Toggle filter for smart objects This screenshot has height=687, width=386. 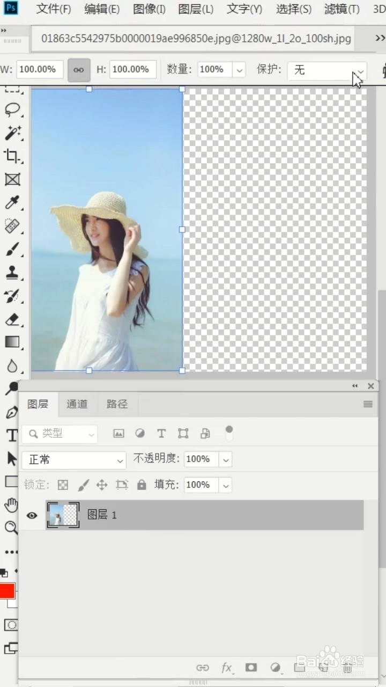pos(205,433)
